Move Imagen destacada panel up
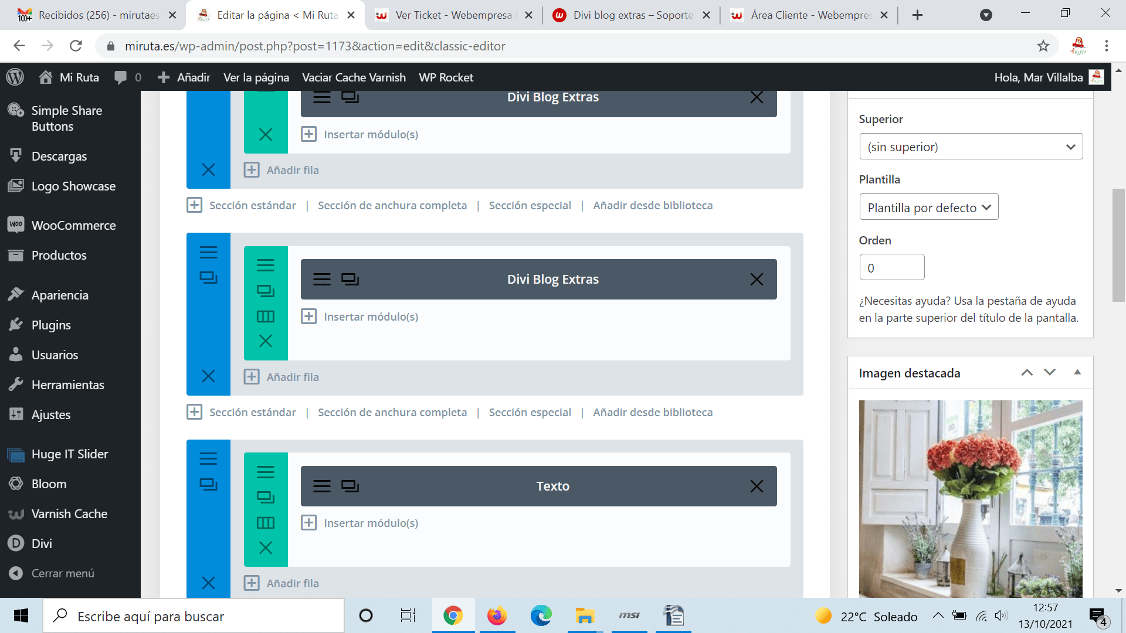The height and width of the screenshot is (633, 1126). (1027, 373)
